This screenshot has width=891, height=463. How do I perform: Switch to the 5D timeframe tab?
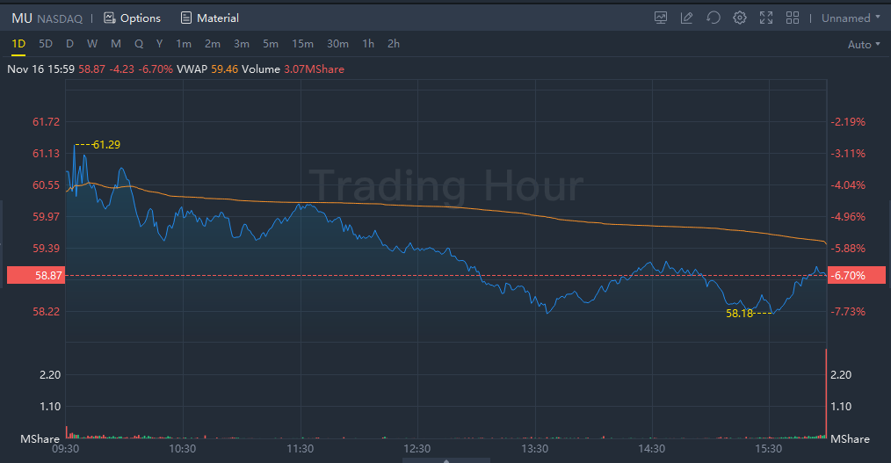click(46, 44)
